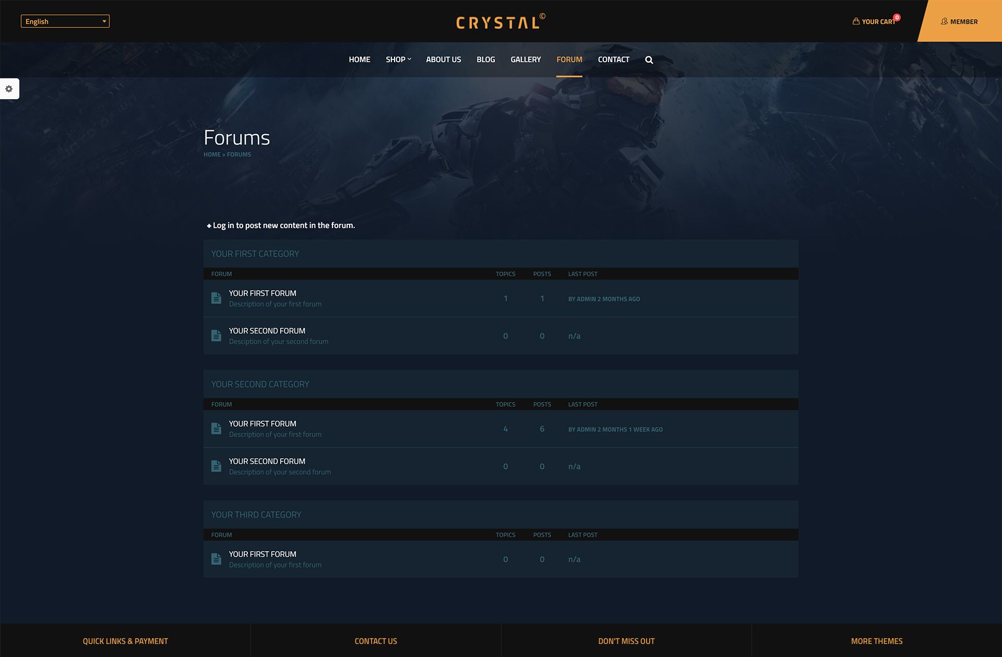Select the CONTACT navigation menu item
This screenshot has width=1002, height=657.
(x=614, y=58)
